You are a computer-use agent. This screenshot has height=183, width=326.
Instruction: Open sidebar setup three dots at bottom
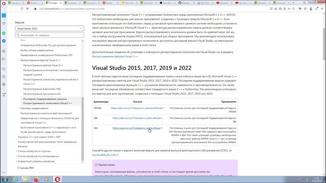pos(4,173)
